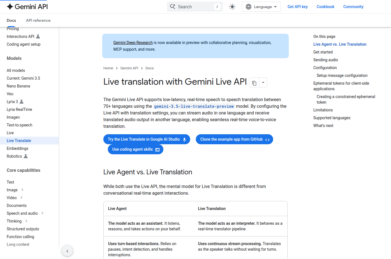Open the Community link
Image resolution: width=391 pixels, height=259 pixels.
click(x=353, y=7)
